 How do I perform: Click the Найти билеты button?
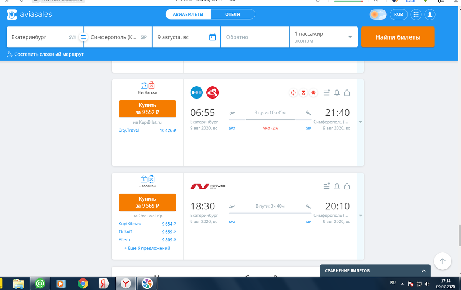click(398, 37)
